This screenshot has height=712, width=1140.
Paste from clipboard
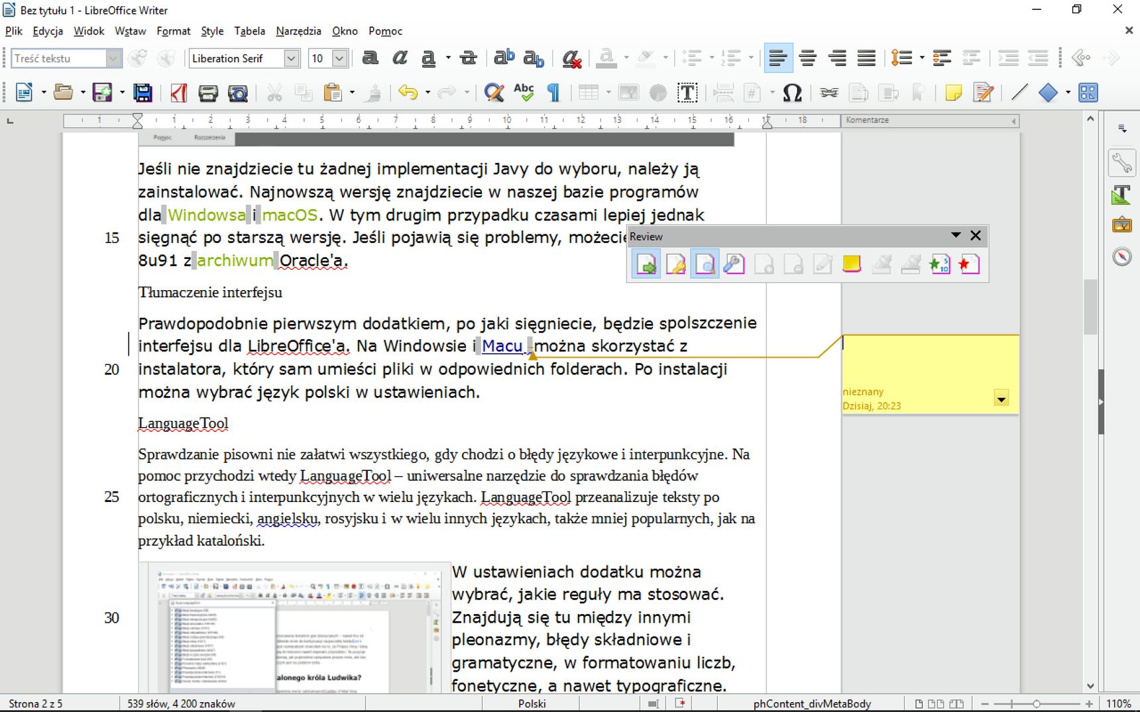pos(333,93)
